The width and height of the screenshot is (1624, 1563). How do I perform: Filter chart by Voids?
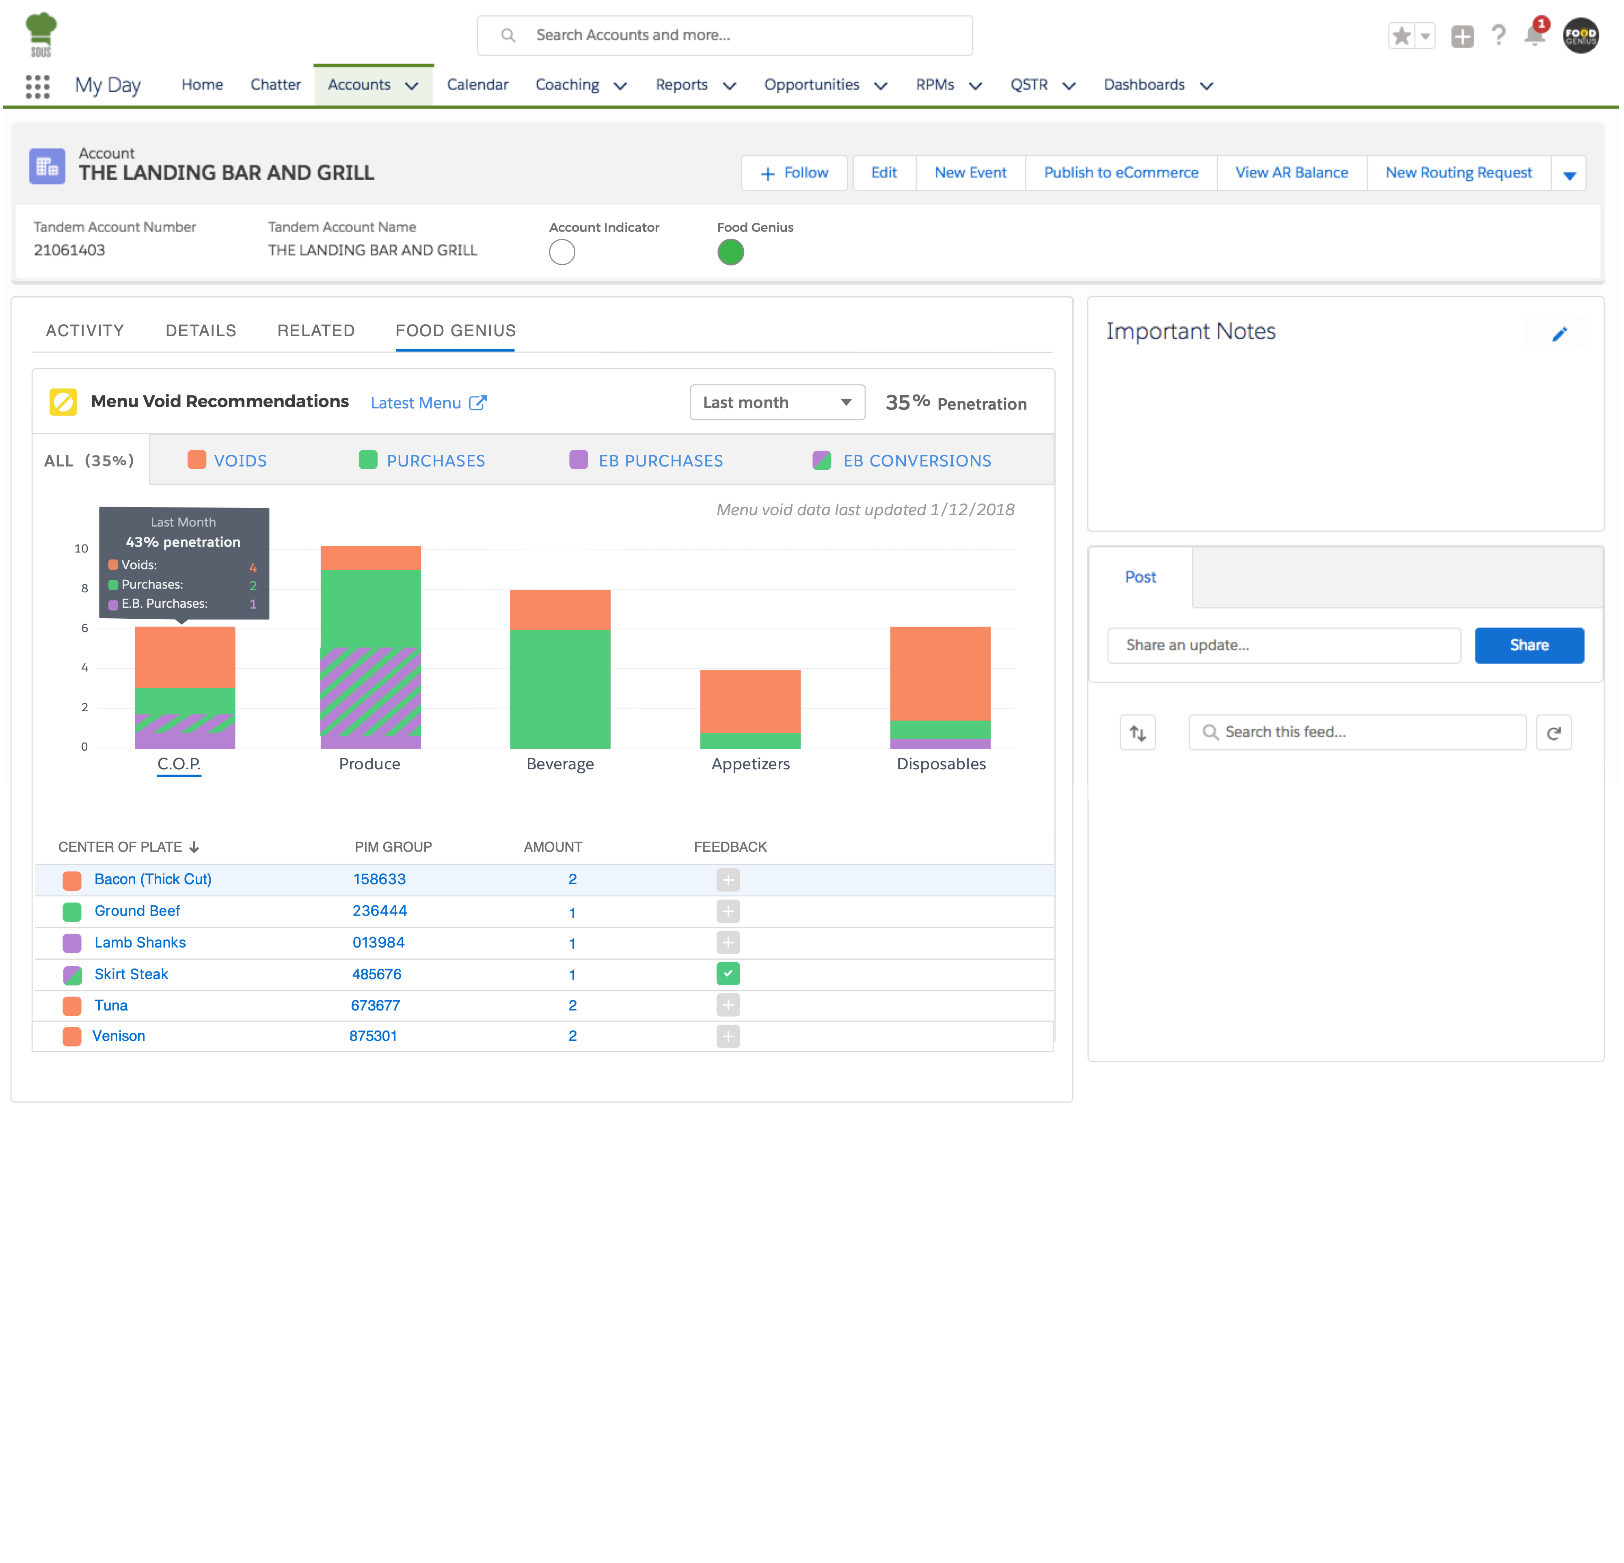[x=227, y=460]
